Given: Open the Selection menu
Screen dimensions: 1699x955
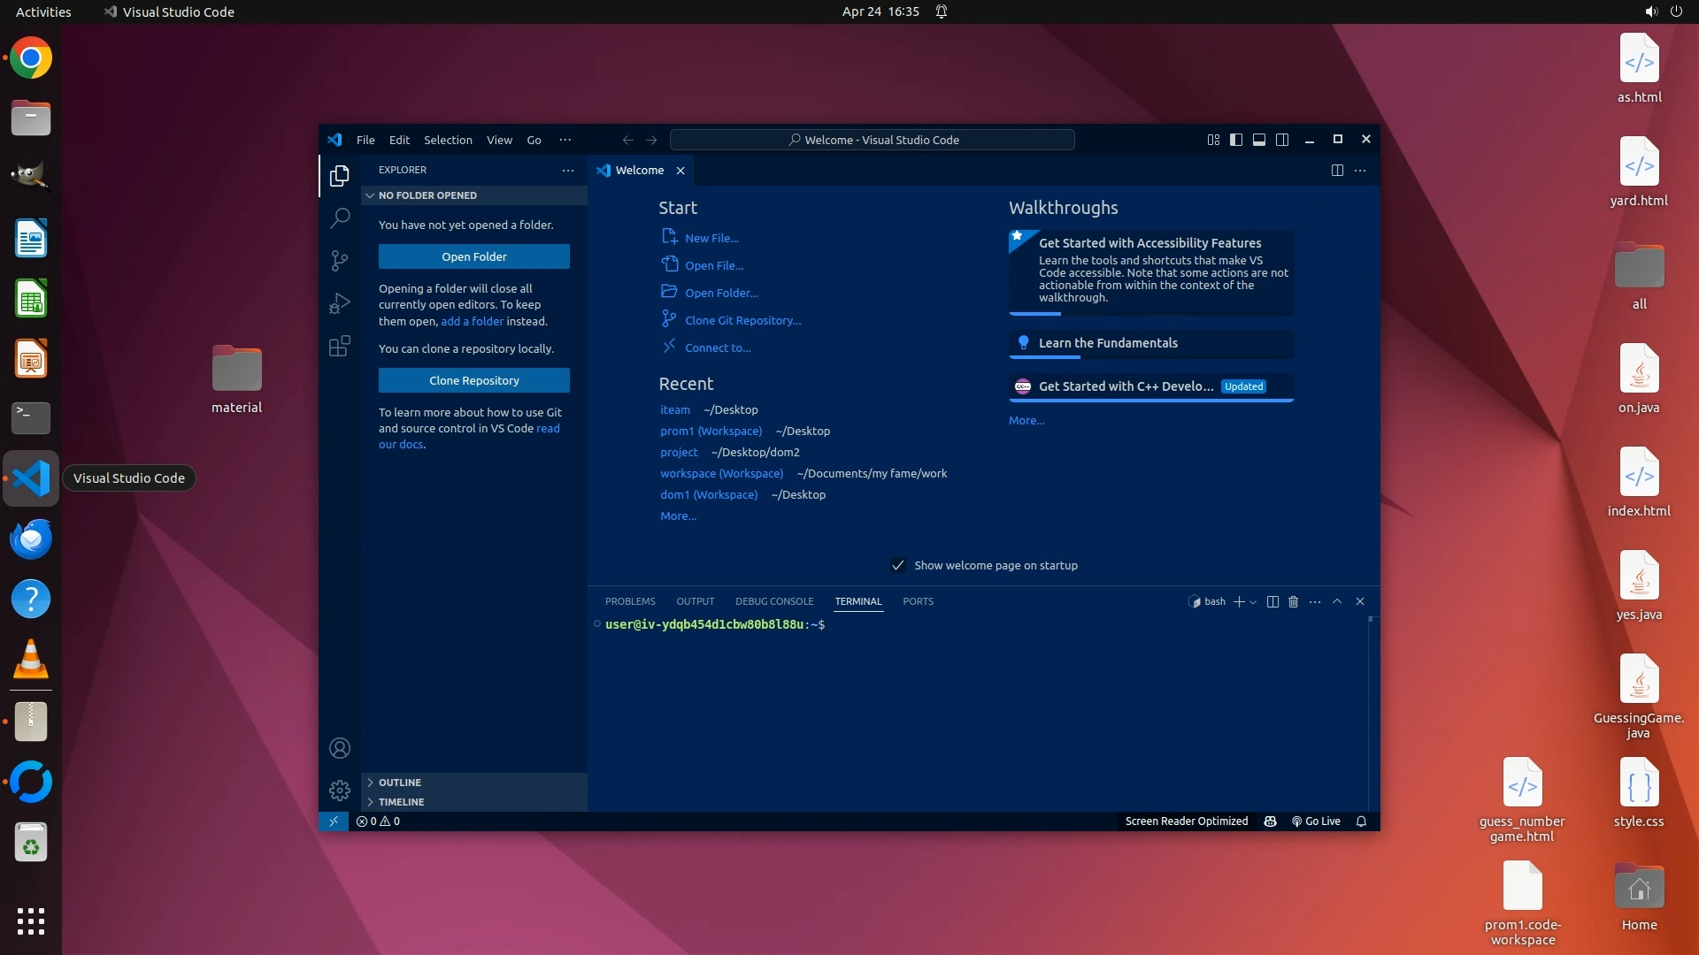Looking at the screenshot, I should coord(448,140).
